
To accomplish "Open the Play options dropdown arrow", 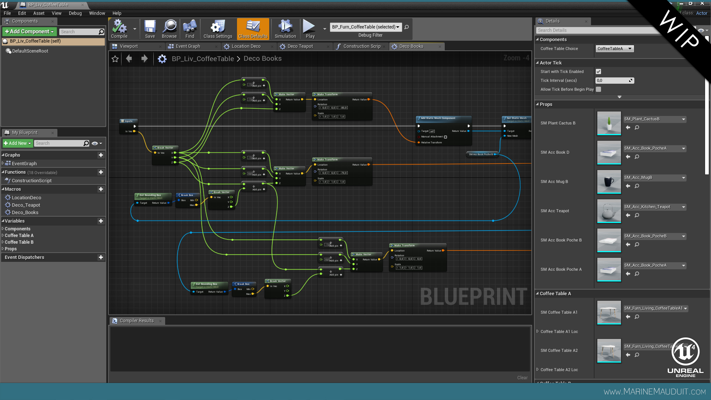I will (x=325, y=29).
